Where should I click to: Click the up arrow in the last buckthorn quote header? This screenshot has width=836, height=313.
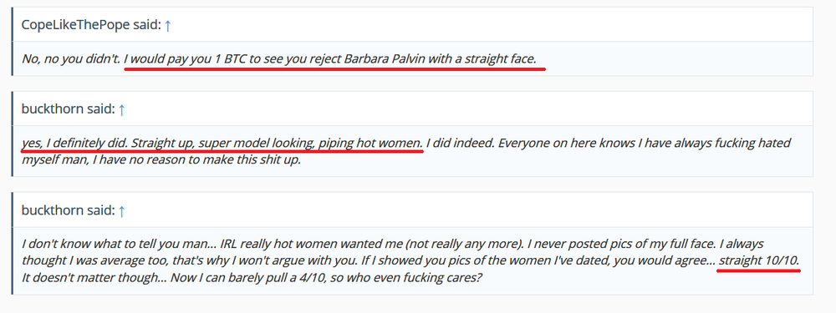[x=121, y=211]
